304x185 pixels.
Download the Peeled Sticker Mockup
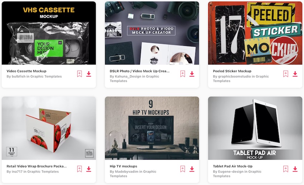[295, 74]
